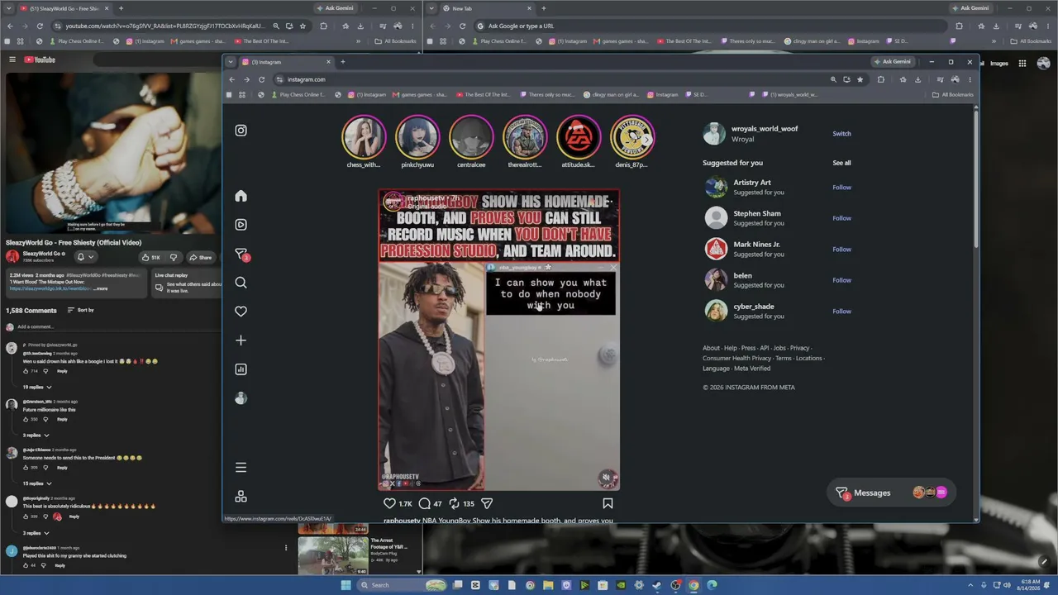This screenshot has height=595, width=1058.
Task: Click the instagram.com address bar
Action: 550,79
